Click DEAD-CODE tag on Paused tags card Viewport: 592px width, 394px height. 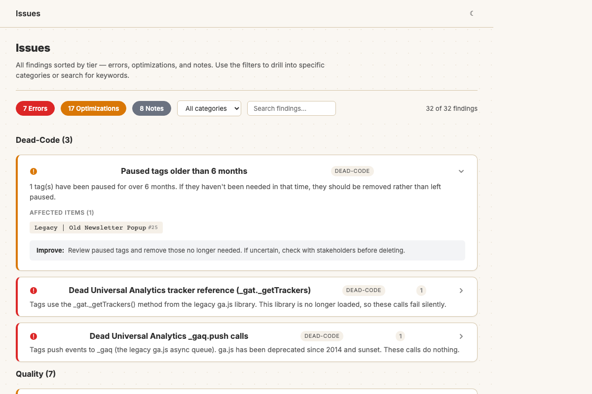click(352, 171)
